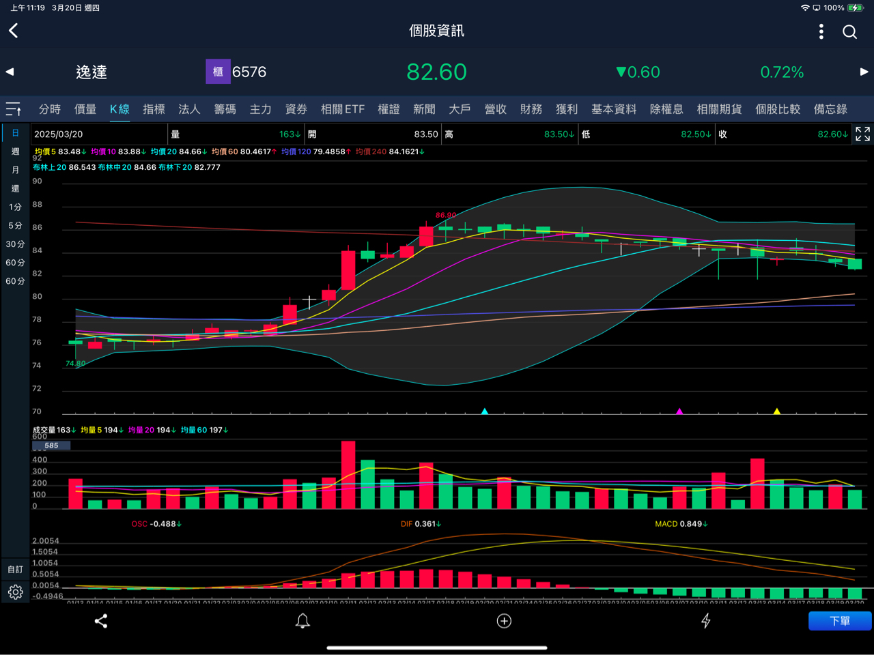This screenshot has height=655, width=874.
Task: Open the 自訂 custom indicator option
Action: 15,569
